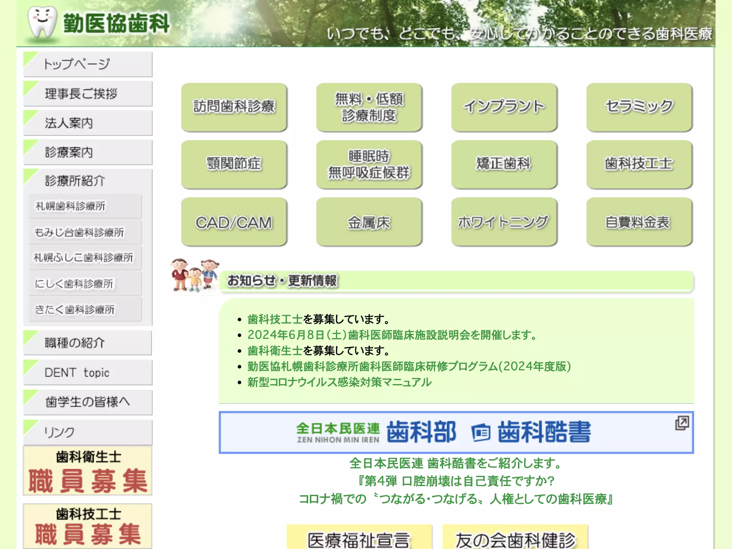Open 新型コロナウイルス感染対策マニュアル link
The height and width of the screenshot is (549, 732).
(340, 382)
